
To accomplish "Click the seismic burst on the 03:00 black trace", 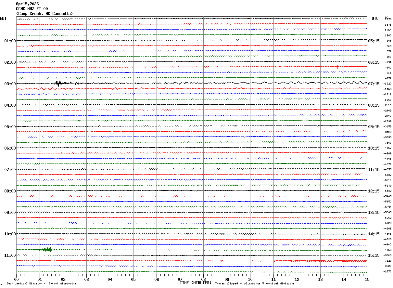I will (58, 83).
